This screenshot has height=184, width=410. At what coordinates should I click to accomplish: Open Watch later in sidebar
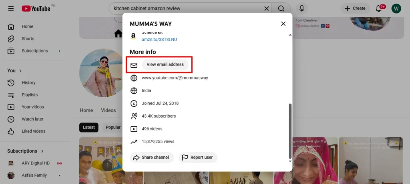[x=33, y=119]
